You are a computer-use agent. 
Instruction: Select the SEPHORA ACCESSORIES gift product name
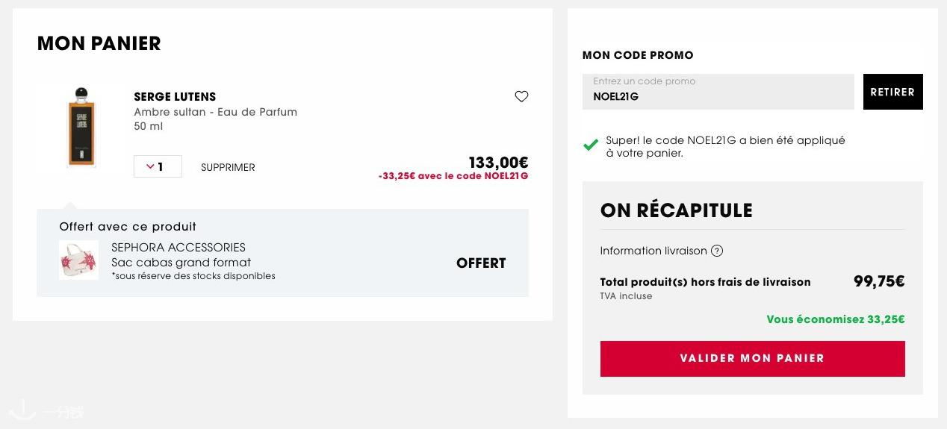pyautogui.click(x=178, y=248)
